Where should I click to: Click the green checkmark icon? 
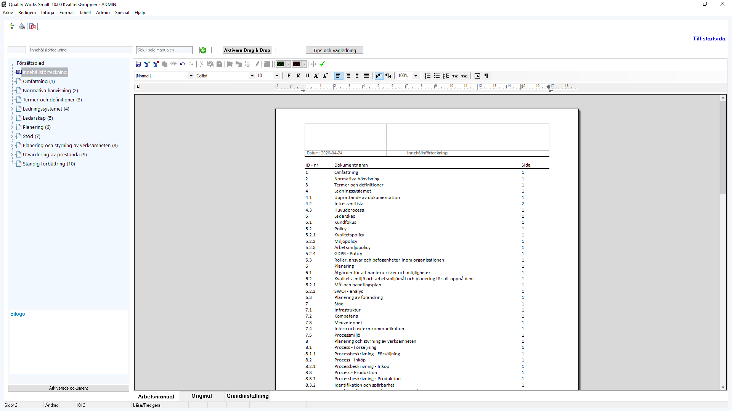tap(322, 64)
